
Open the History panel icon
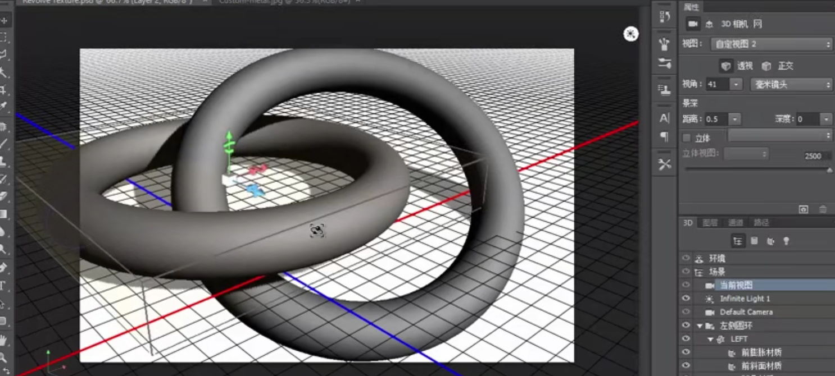(x=665, y=17)
